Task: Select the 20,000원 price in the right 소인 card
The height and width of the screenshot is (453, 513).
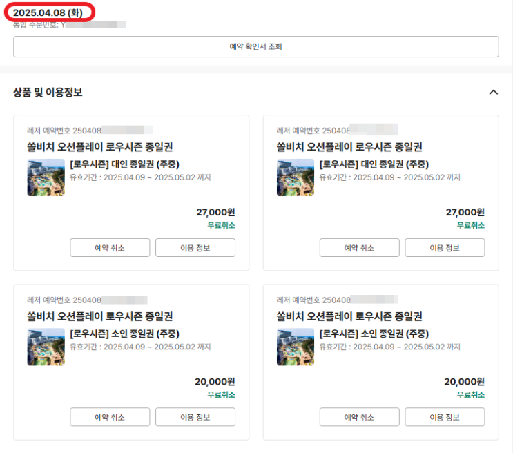Action: point(464,382)
